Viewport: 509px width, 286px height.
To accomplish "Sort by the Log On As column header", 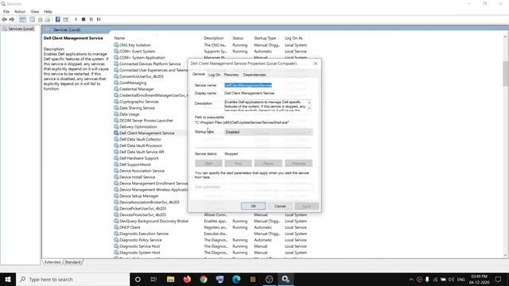I will tap(293, 38).
